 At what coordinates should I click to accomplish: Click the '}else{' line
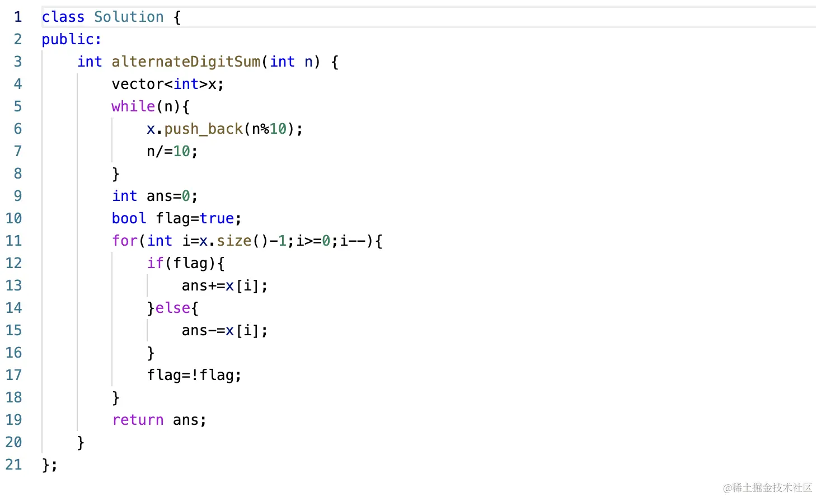172,308
